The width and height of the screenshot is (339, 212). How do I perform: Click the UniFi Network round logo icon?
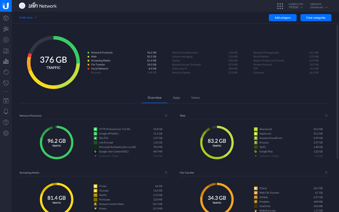[x=22, y=6]
